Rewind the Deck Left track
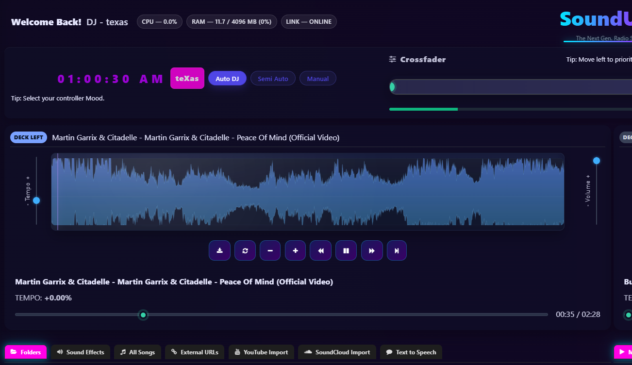The width and height of the screenshot is (632, 365). click(x=320, y=250)
